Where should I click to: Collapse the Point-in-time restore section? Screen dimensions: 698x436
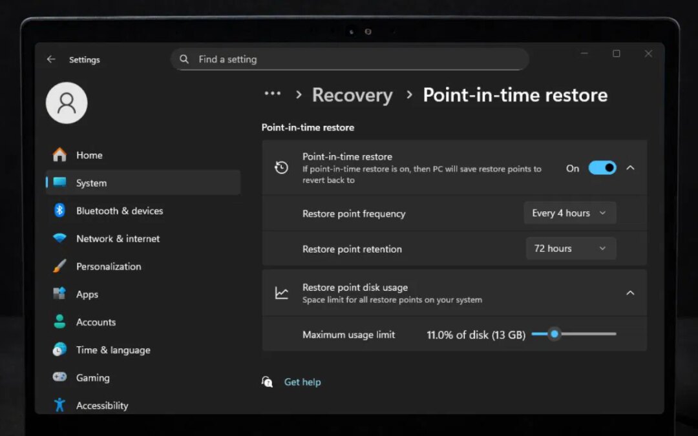coord(630,167)
